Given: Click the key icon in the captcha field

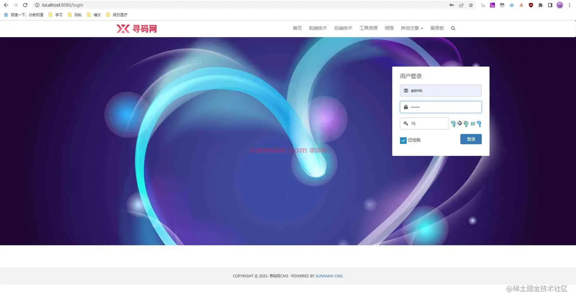Looking at the screenshot, I should tap(405, 123).
